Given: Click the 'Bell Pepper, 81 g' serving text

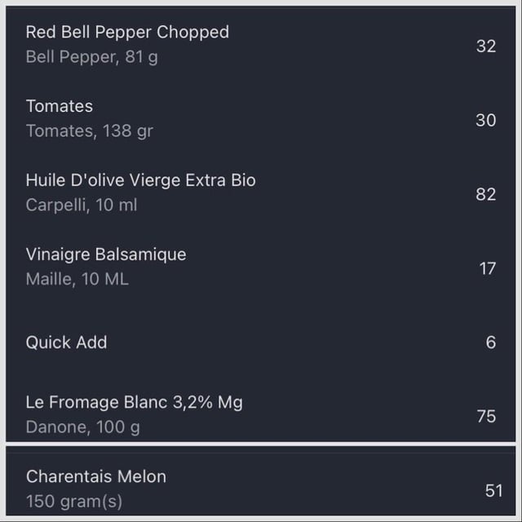Looking at the screenshot, I should coord(92,57).
